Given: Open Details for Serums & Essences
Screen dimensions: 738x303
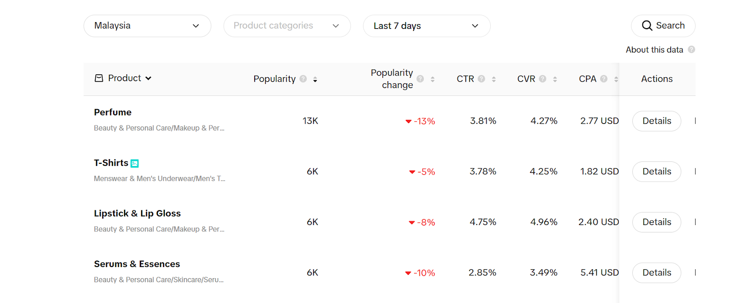Looking at the screenshot, I should tap(656, 273).
